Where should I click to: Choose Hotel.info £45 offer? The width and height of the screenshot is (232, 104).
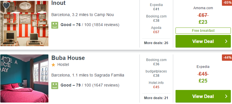[x=156, y=85]
